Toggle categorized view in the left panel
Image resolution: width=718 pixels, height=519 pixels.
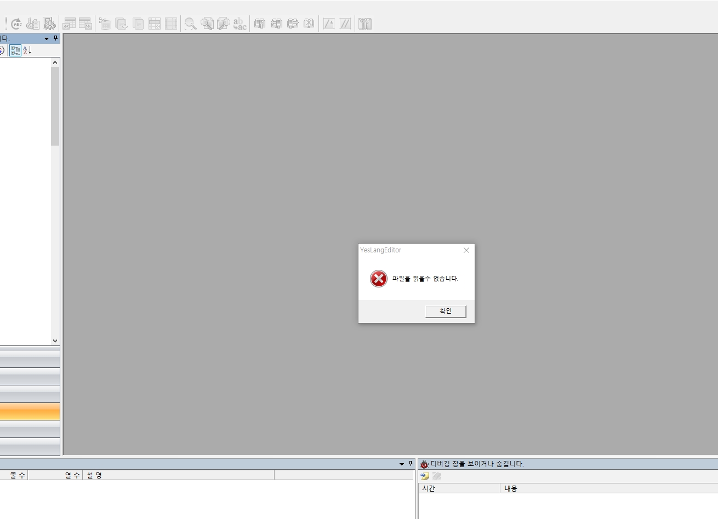pyautogui.click(x=15, y=50)
